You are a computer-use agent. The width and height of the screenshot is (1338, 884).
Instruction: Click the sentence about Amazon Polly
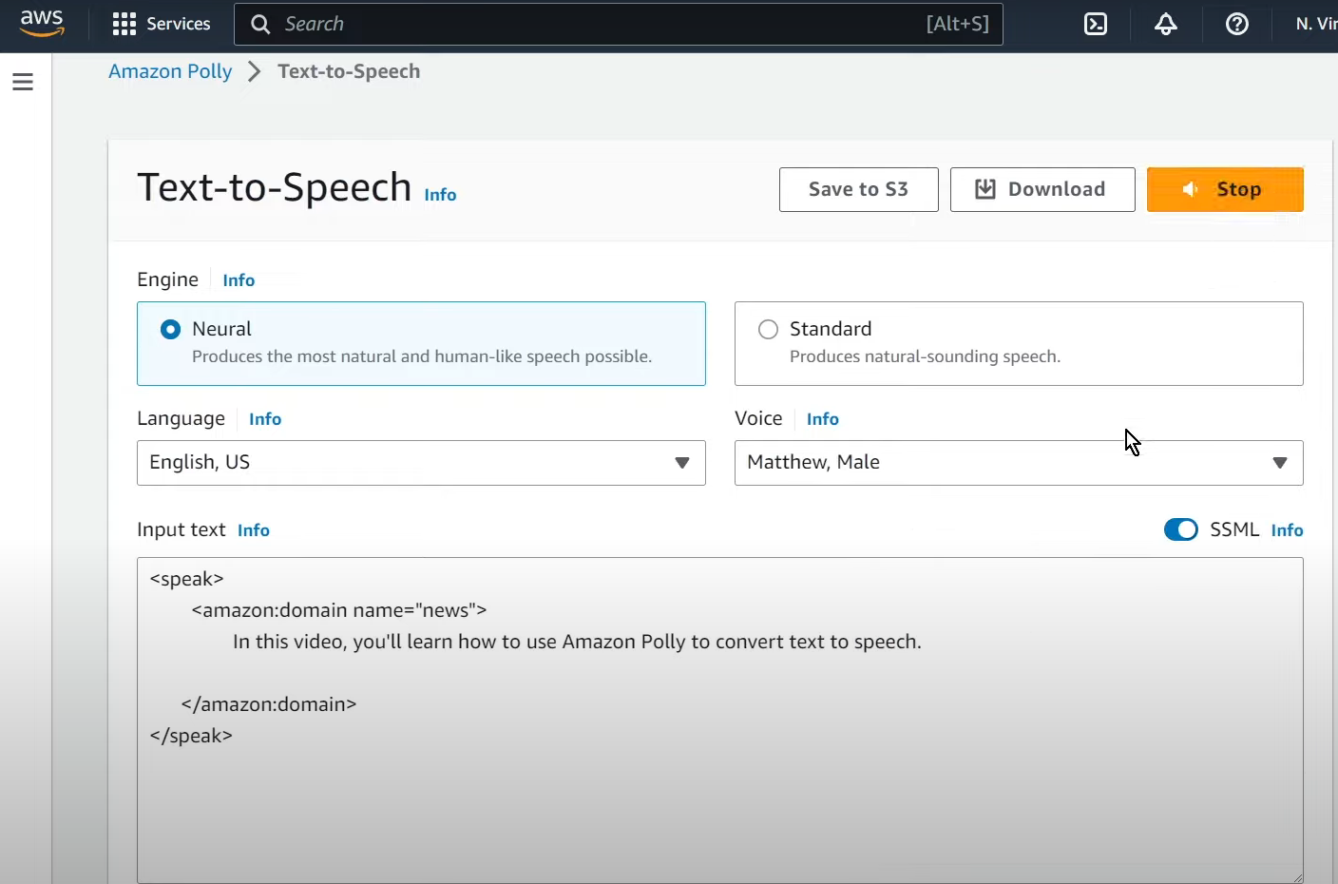click(x=577, y=642)
